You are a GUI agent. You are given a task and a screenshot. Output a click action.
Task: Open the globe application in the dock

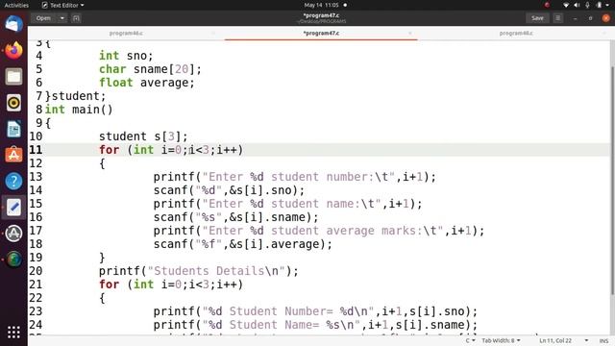click(x=13, y=259)
